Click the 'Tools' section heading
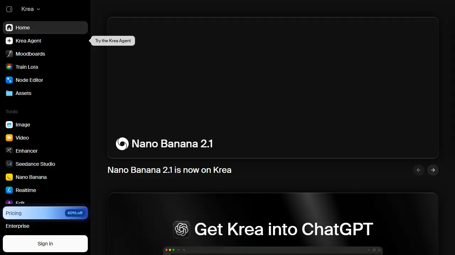This screenshot has width=455, height=255. 12,112
